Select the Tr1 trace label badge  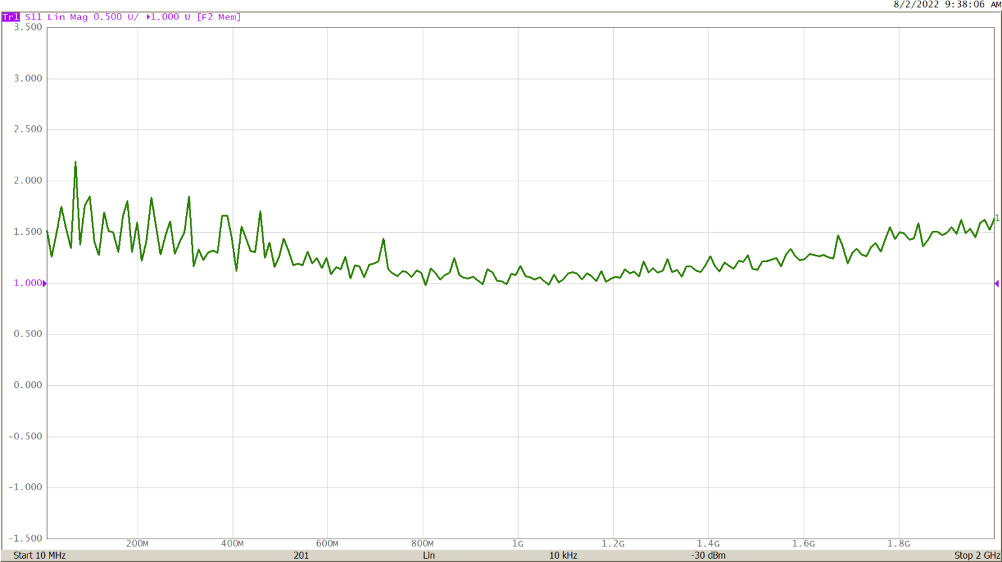11,17
